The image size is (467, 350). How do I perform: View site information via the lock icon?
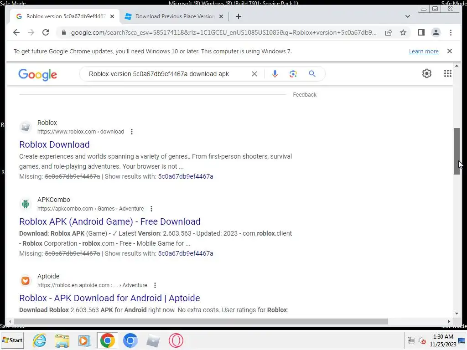(x=63, y=32)
